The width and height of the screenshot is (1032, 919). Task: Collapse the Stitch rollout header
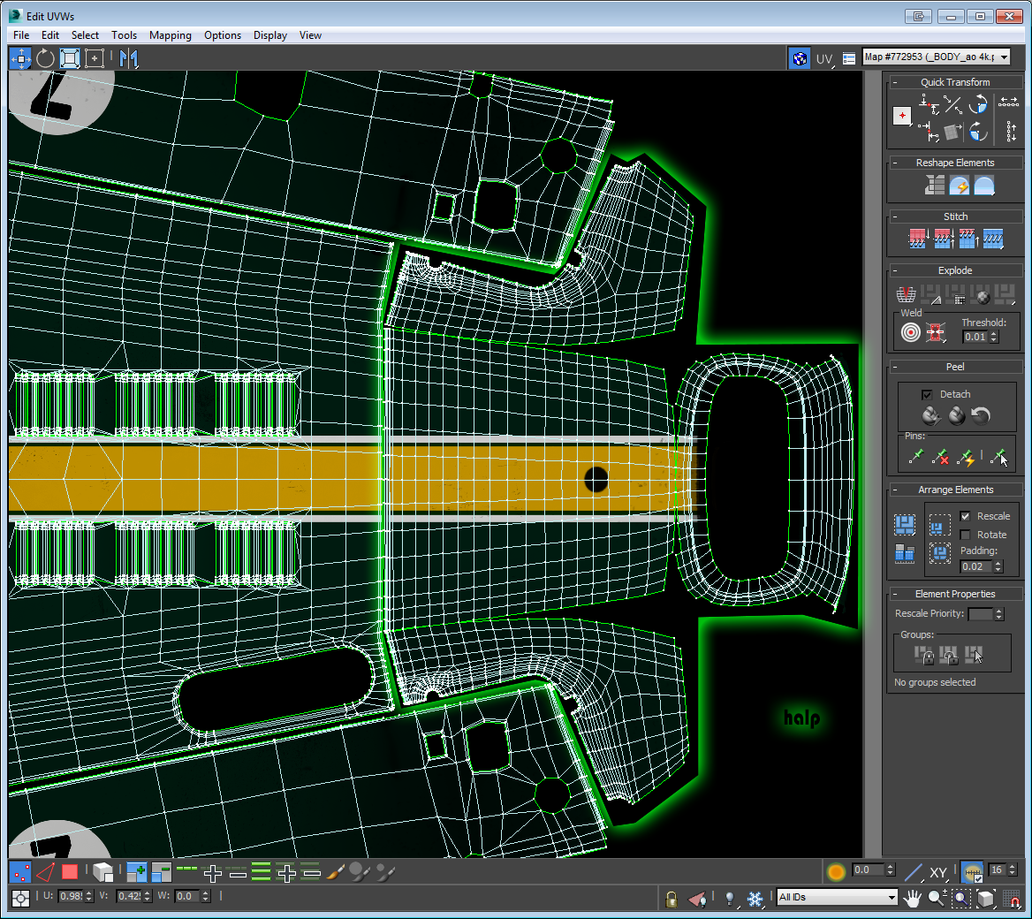pos(955,216)
